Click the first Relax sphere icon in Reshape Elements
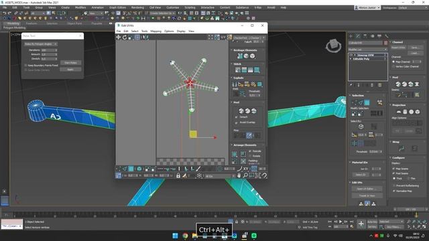 click(x=246, y=56)
